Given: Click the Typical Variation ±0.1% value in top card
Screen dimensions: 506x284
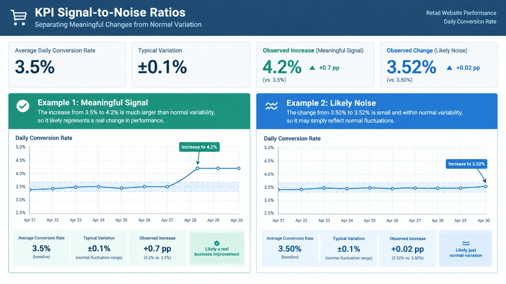Looking at the screenshot, I should click(x=162, y=67).
